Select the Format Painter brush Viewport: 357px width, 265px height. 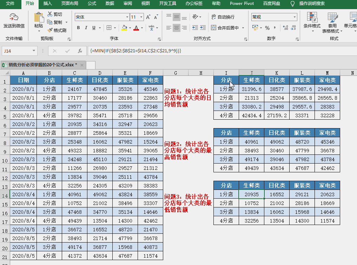point(50,30)
